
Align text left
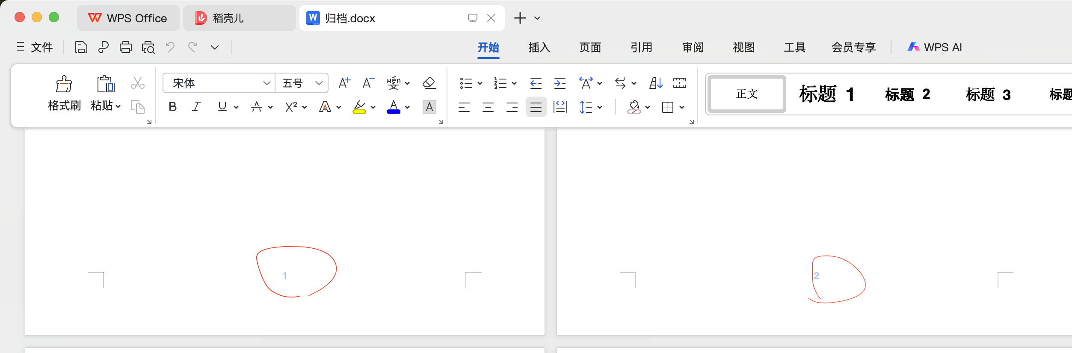coord(464,107)
